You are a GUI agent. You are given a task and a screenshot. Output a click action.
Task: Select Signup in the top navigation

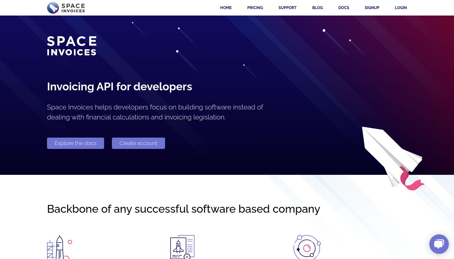pos(372,8)
